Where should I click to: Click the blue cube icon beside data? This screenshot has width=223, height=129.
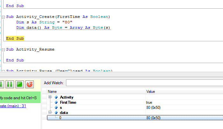[x=56, y=113]
